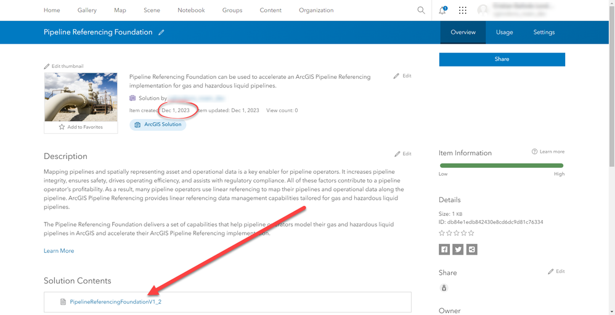
Task: Open the notifications bell icon
Action: click(442, 10)
